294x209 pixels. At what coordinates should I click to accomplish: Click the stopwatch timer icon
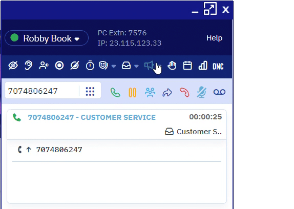90,66
